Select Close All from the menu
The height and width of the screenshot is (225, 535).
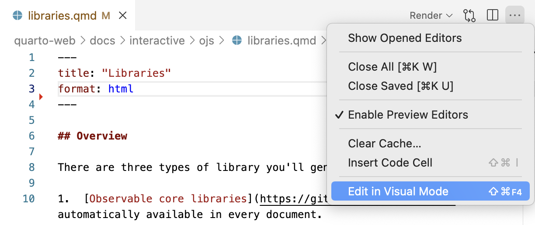pyautogui.click(x=392, y=67)
